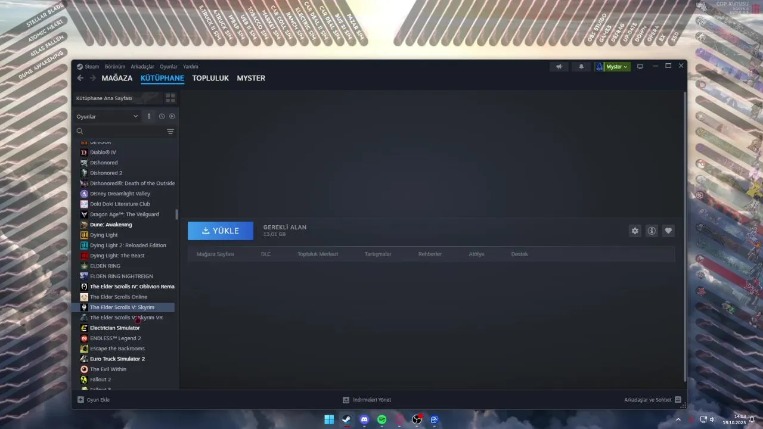The width and height of the screenshot is (763, 429).
Task: Click Arkadaşlar ve Sohbet label
Action: 648,400
